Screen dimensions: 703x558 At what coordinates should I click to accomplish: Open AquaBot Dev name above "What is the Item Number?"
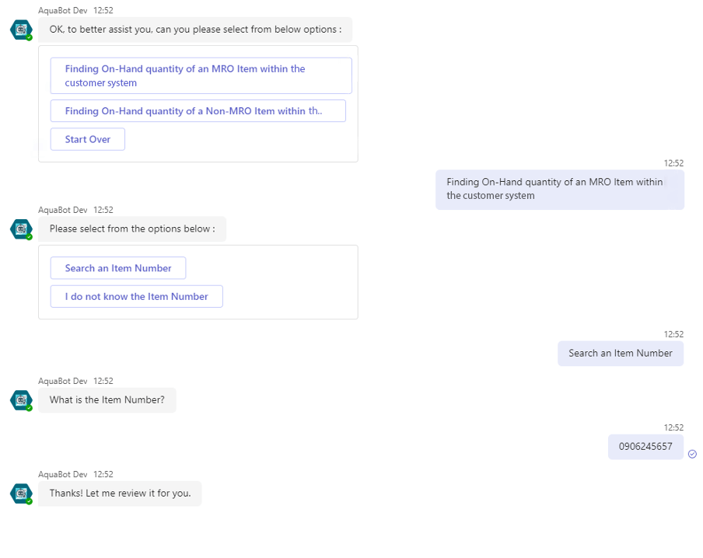coord(62,381)
